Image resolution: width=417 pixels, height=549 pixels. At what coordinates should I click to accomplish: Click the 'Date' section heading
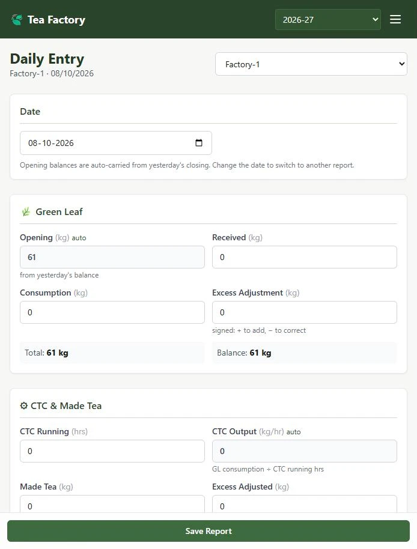[x=30, y=111]
